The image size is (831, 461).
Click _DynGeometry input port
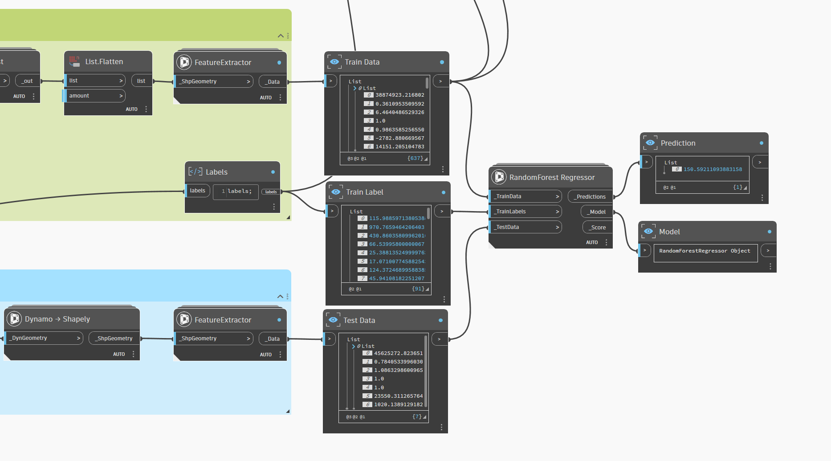[44, 338]
